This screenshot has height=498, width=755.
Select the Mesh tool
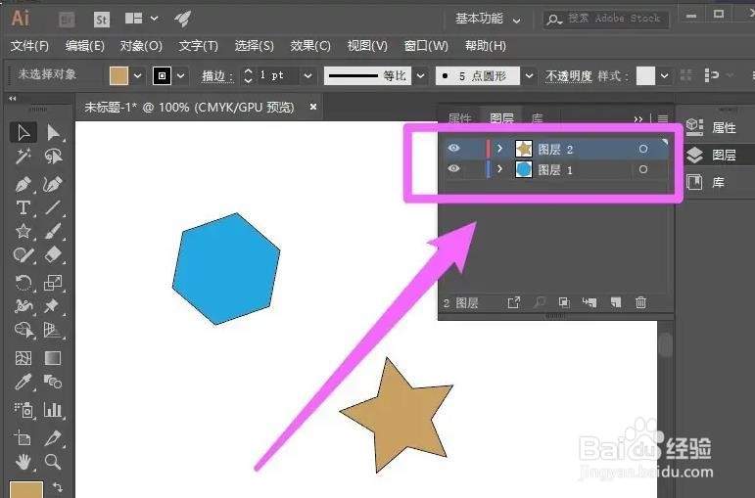click(24, 358)
